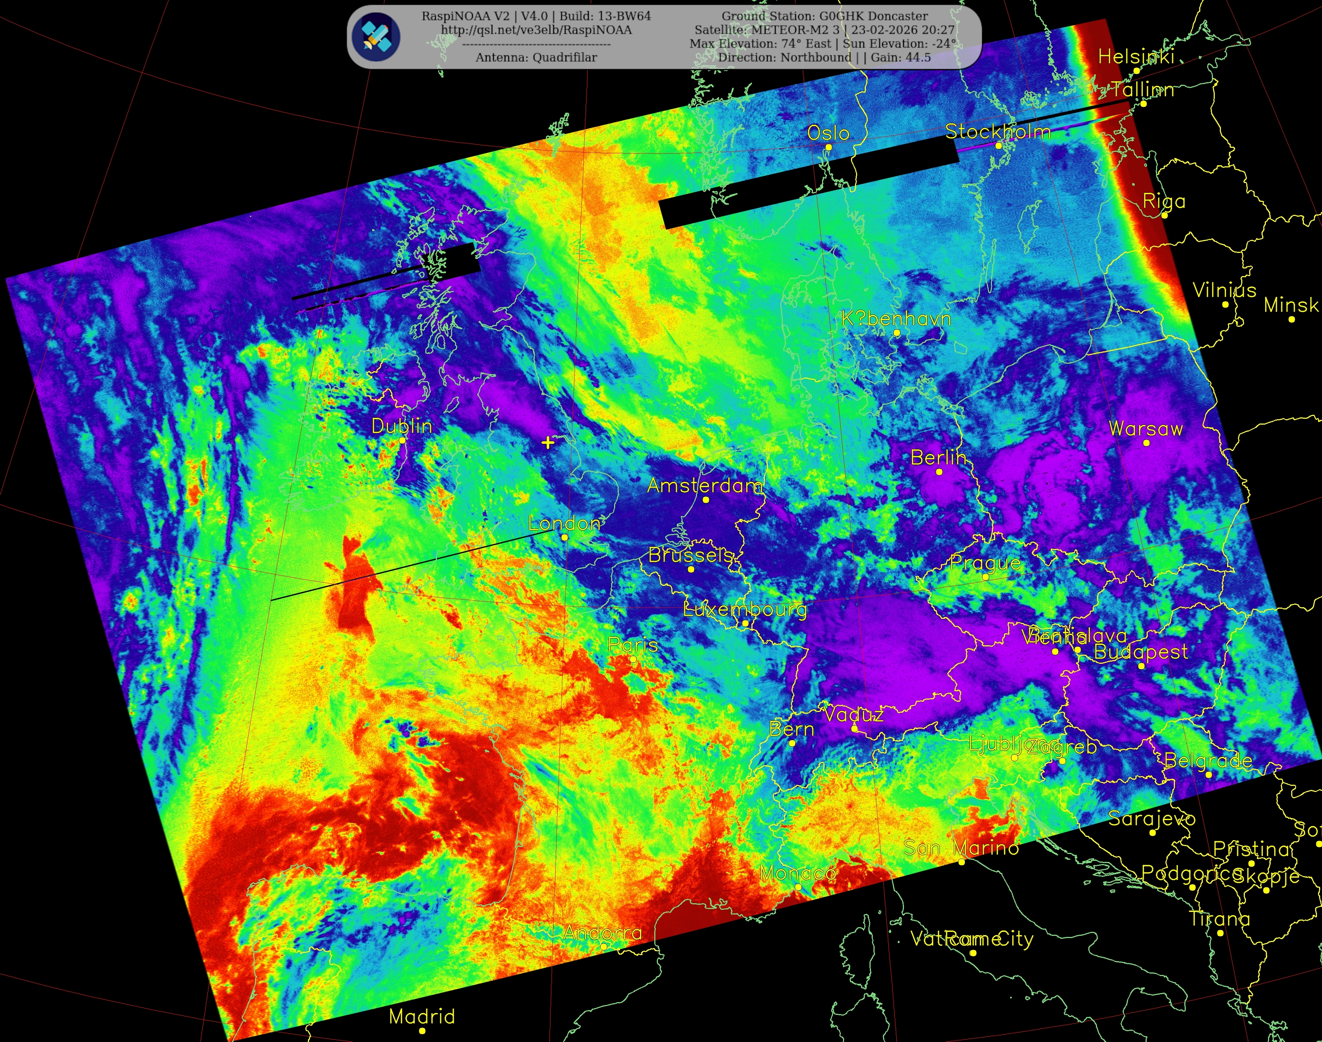The height and width of the screenshot is (1042, 1322).
Task: Click the Dublin city marker dot
Action: (402, 441)
